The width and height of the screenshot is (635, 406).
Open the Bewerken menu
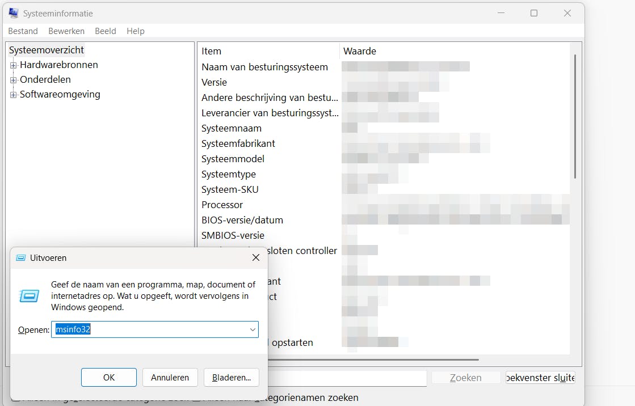click(x=66, y=31)
